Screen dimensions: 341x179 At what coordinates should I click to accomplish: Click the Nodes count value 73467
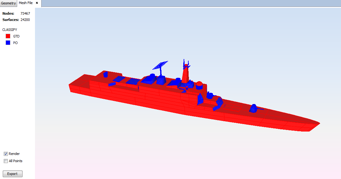point(25,13)
